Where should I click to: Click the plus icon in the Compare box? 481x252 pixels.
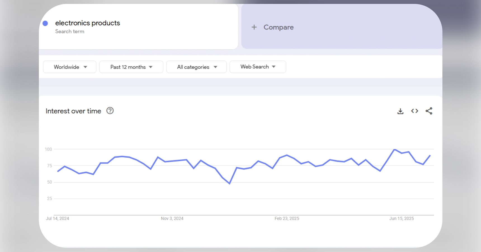pos(254,27)
